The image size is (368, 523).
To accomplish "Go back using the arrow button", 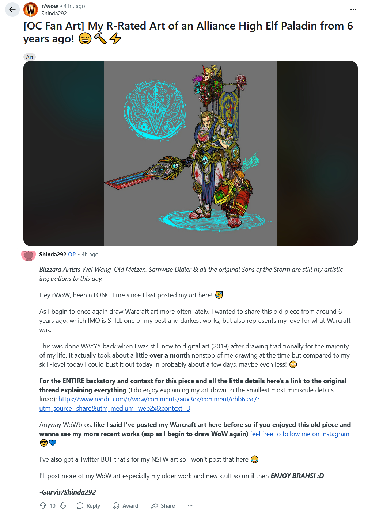I will pyautogui.click(x=12, y=9).
